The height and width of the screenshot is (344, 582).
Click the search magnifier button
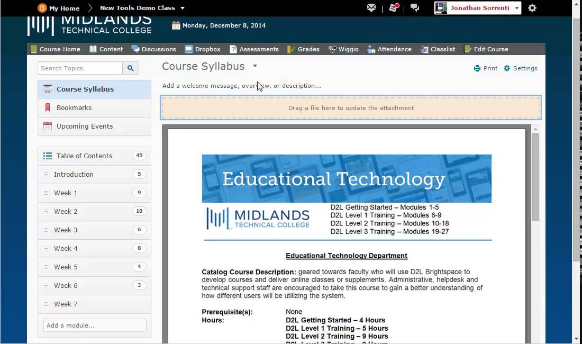[x=130, y=68]
